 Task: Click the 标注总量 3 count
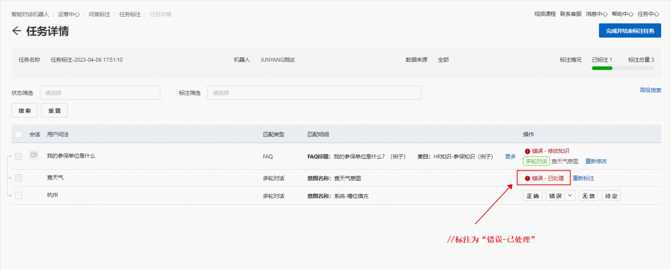pyautogui.click(x=641, y=60)
